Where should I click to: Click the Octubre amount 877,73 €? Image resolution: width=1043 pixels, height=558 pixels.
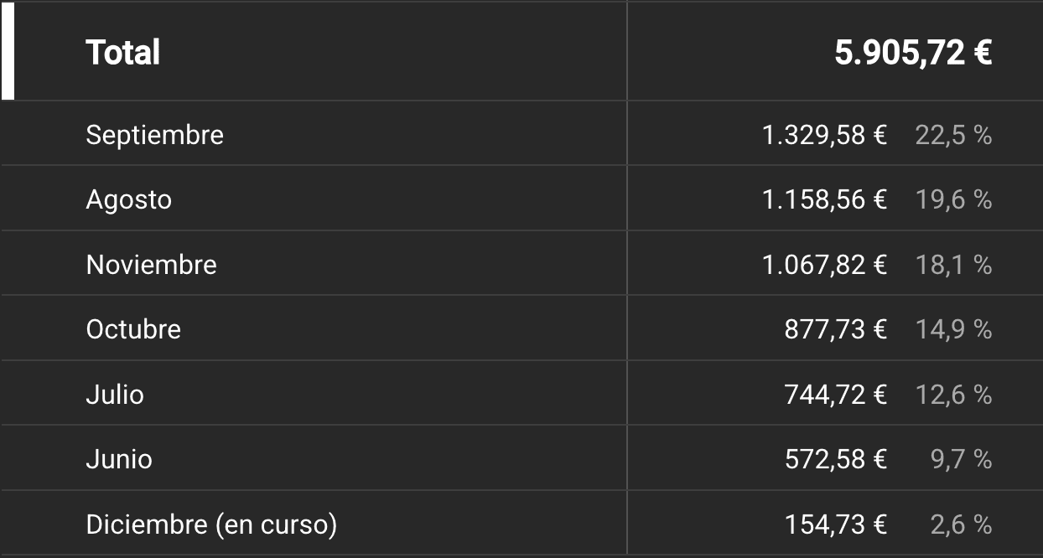click(835, 329)
